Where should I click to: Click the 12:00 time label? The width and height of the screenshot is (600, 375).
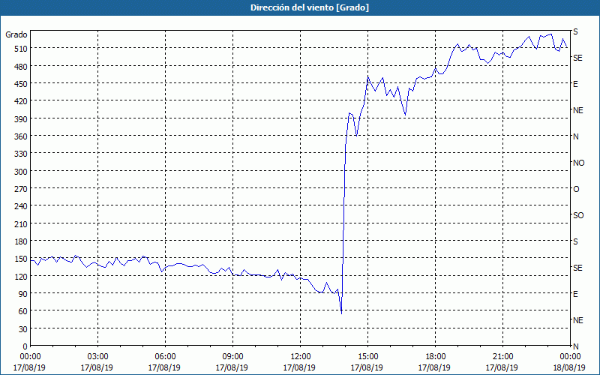tap(301, 357)
